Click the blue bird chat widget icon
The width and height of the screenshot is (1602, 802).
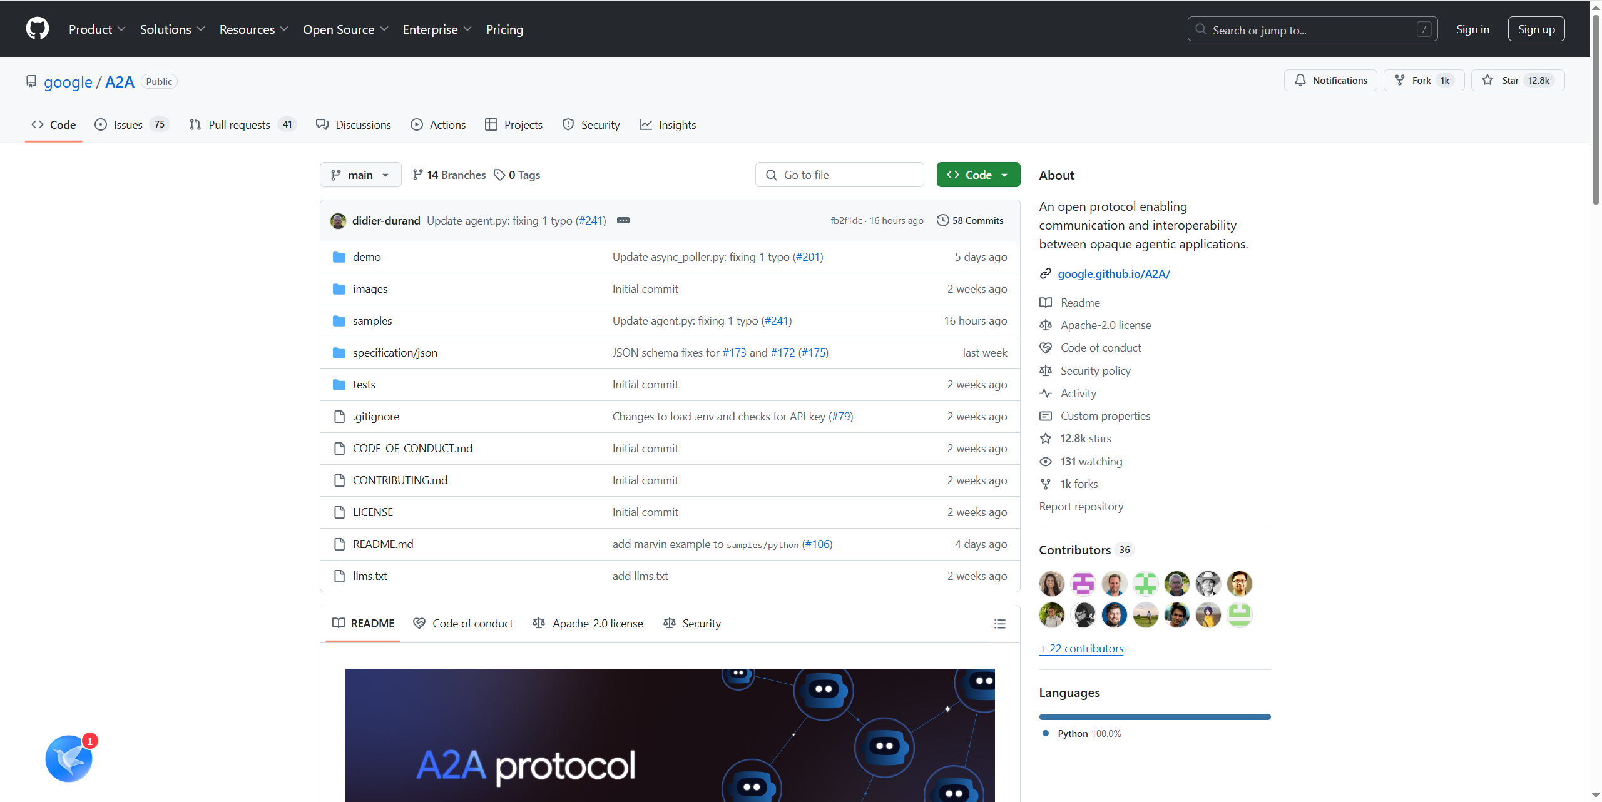pos(69,758)
